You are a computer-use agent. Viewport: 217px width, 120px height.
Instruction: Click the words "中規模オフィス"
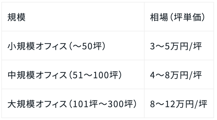point(37,75)
